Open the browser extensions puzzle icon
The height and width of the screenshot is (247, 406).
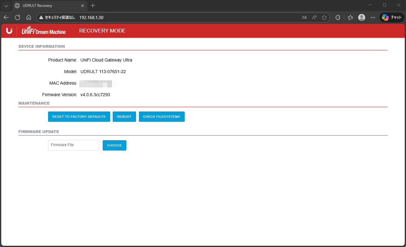(338, 17)
